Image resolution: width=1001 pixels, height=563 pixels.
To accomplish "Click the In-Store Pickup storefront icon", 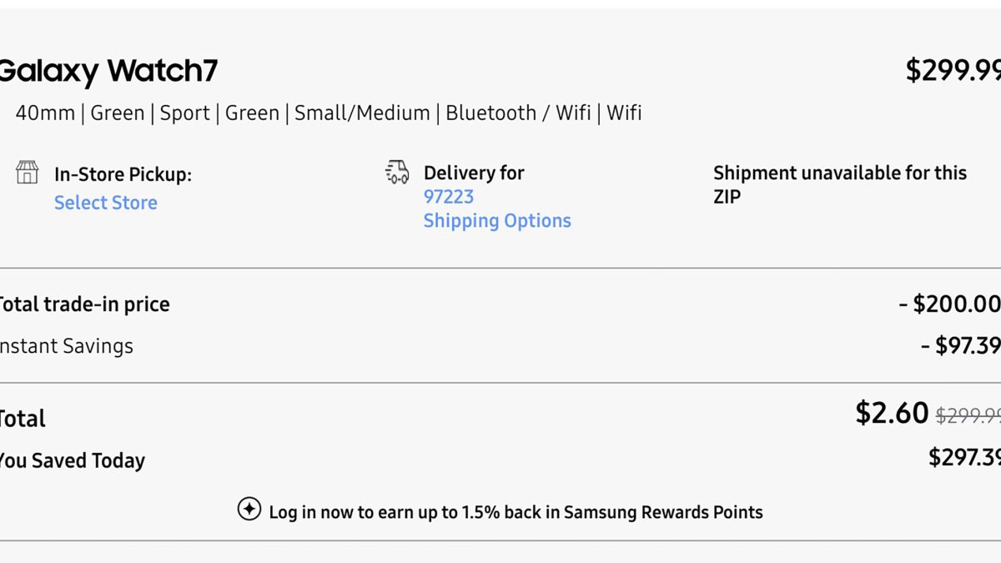I will pyautogui.click(x=28, y=173).
